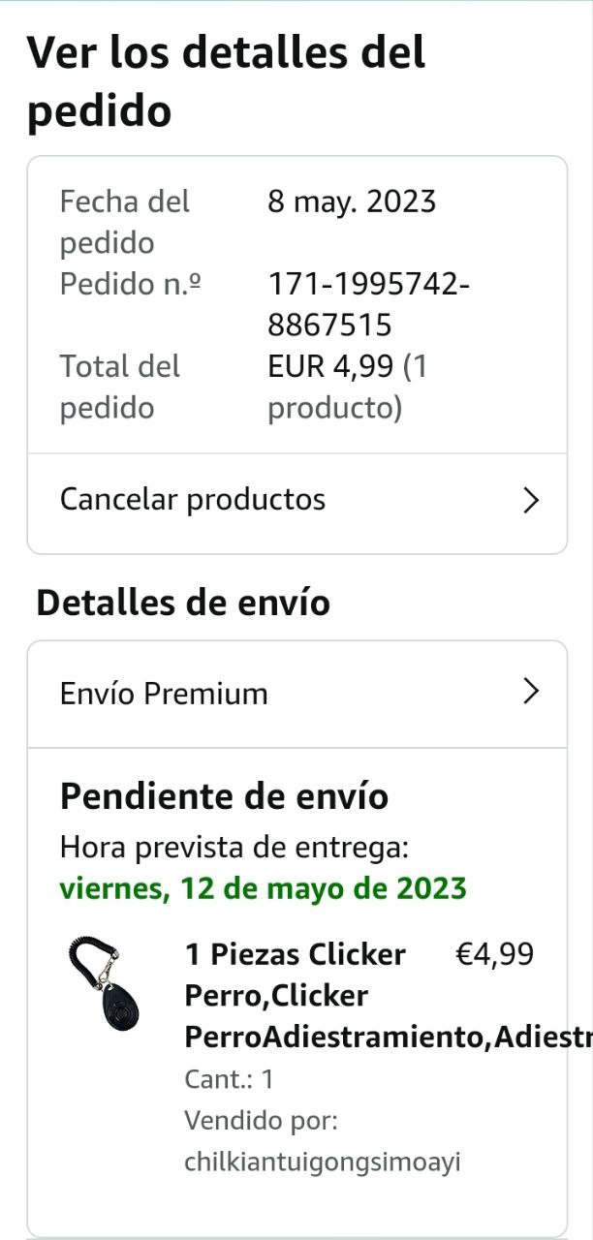This screenshot has width=593, height=1240.
Task: Open the Envío Premium shipping option
Action: point(296,694)
